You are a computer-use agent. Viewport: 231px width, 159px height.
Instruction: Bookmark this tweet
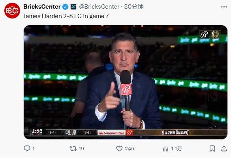pyautogui.click(x=212, y=148)
